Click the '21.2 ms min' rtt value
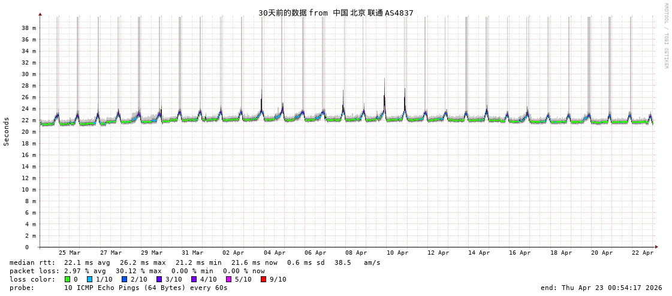The image size is (672, 296). point(198,262)
